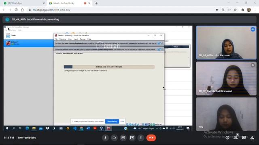Click the weather widget in shared taskbar
The width and height of the screenshot is (259, 145).
coord(144,128)
